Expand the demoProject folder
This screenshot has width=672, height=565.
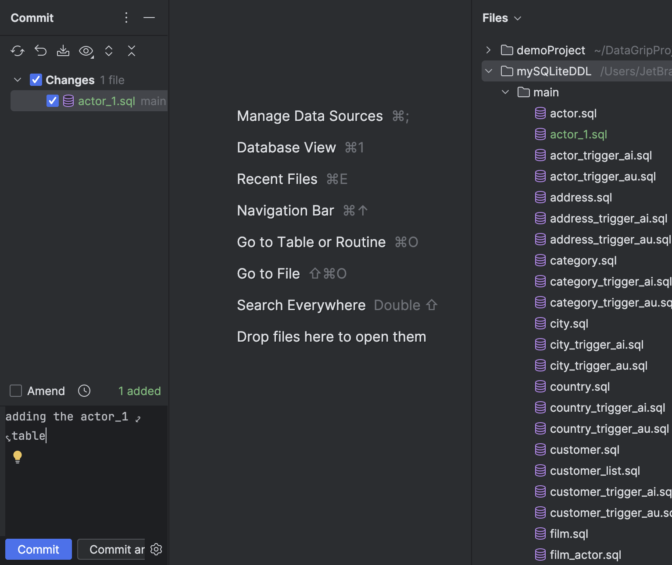[x=488, y=50]
